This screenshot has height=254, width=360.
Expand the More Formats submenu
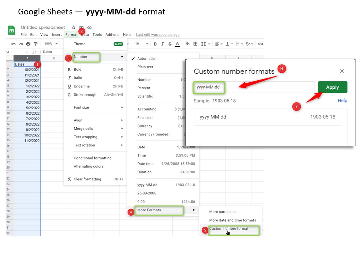(163, 210)
